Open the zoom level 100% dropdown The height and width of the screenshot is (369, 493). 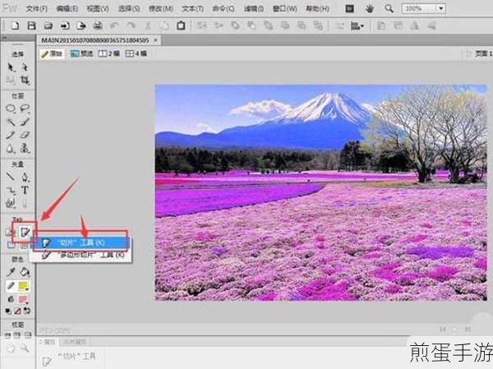440,8
